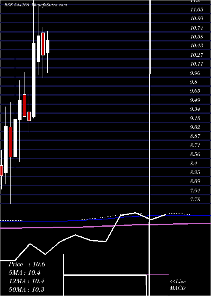This screenshot has width=211, height=296.
Task: Select the 8.87 price axis label
Action: coord(195,136)
